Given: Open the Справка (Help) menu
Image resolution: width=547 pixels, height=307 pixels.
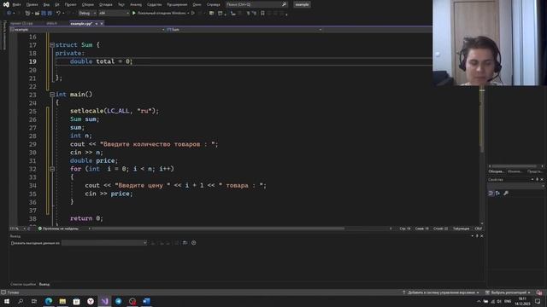Looking at the screenshot, I should tap(214, 4).
